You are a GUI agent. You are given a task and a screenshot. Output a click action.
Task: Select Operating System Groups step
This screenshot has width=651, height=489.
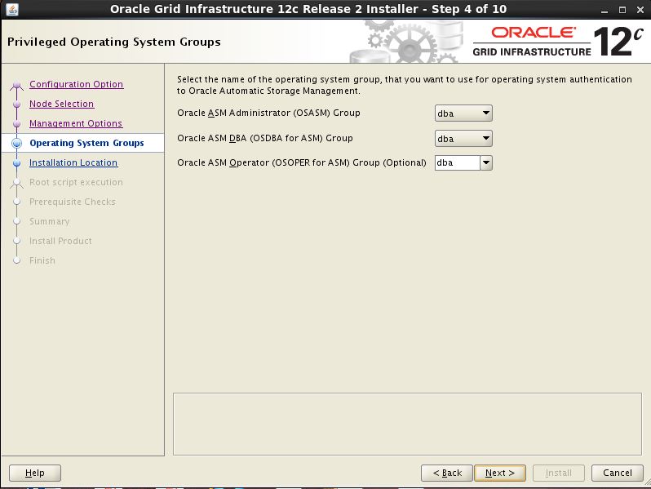[x=86, y=143]
